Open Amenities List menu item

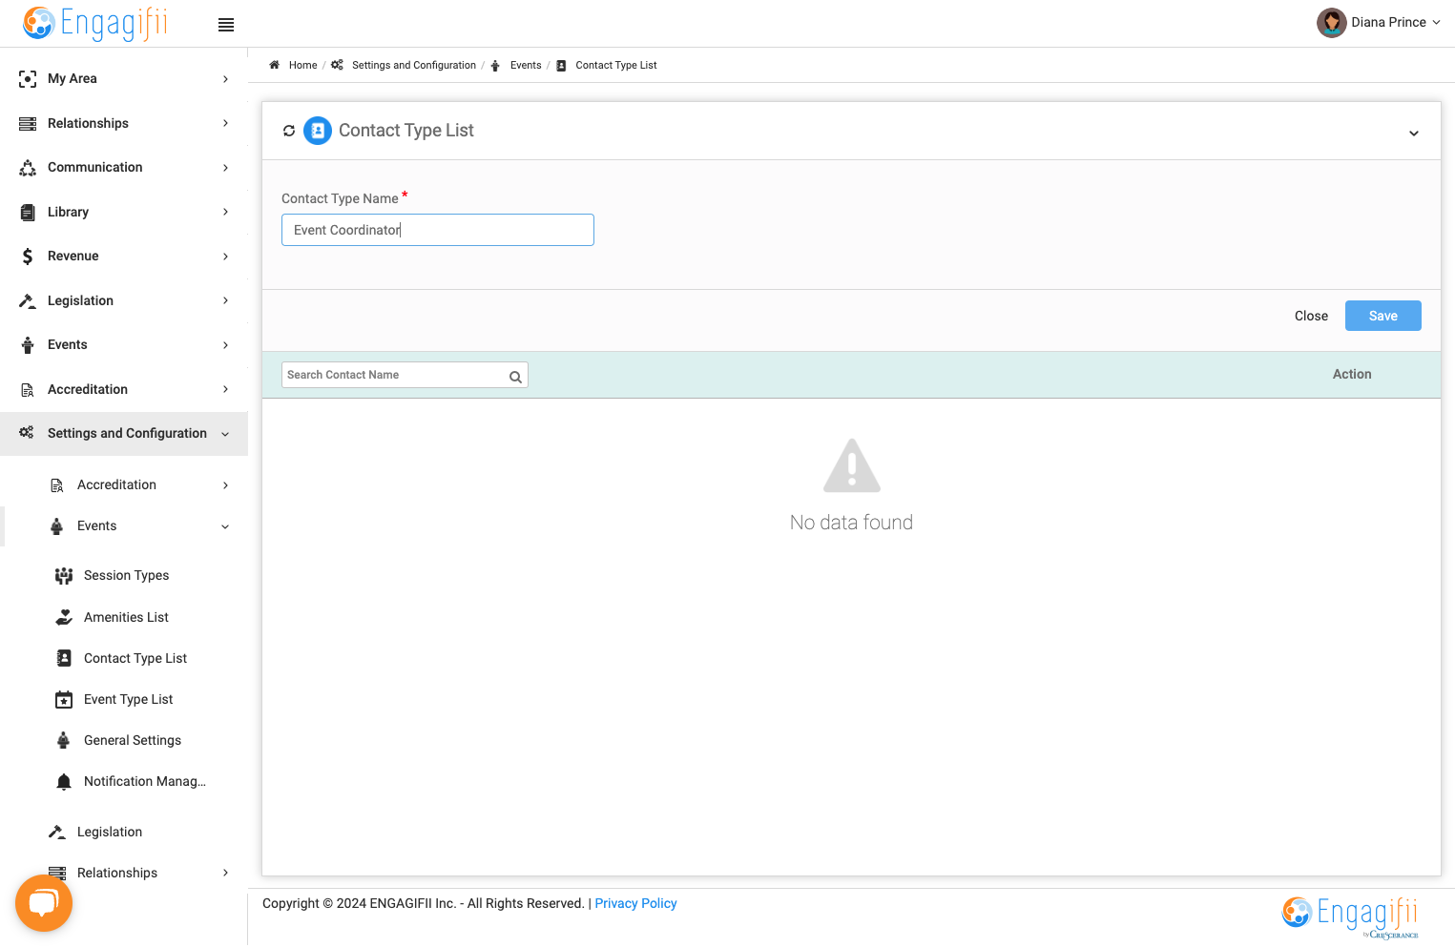click(126, 618)
